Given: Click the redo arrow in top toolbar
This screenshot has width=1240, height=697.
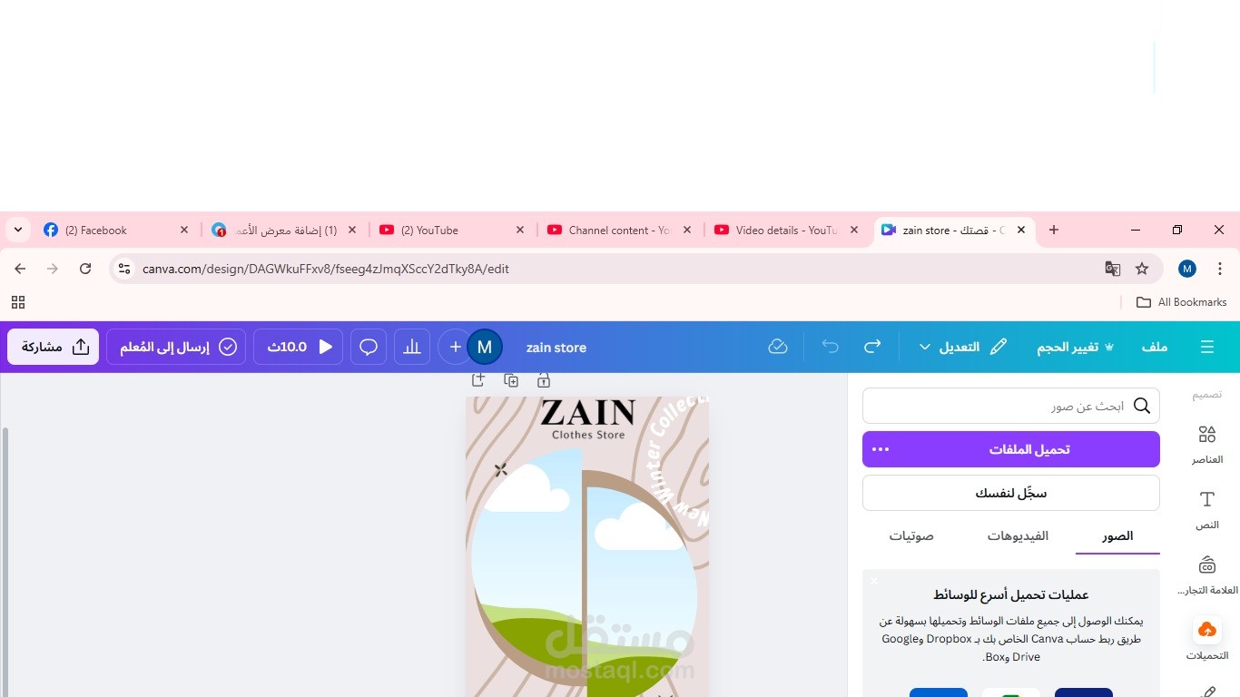Looking at the screenshot, I should click(872, 347).
